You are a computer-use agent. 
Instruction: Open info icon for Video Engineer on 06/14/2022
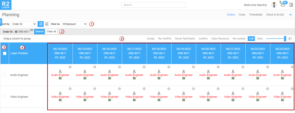[x=70, y=89]
